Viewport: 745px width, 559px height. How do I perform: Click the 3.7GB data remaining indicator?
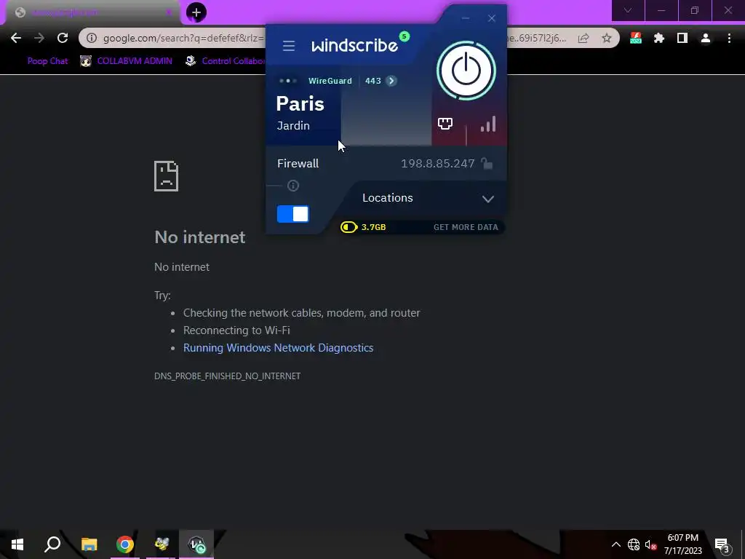tap(364, 227)
